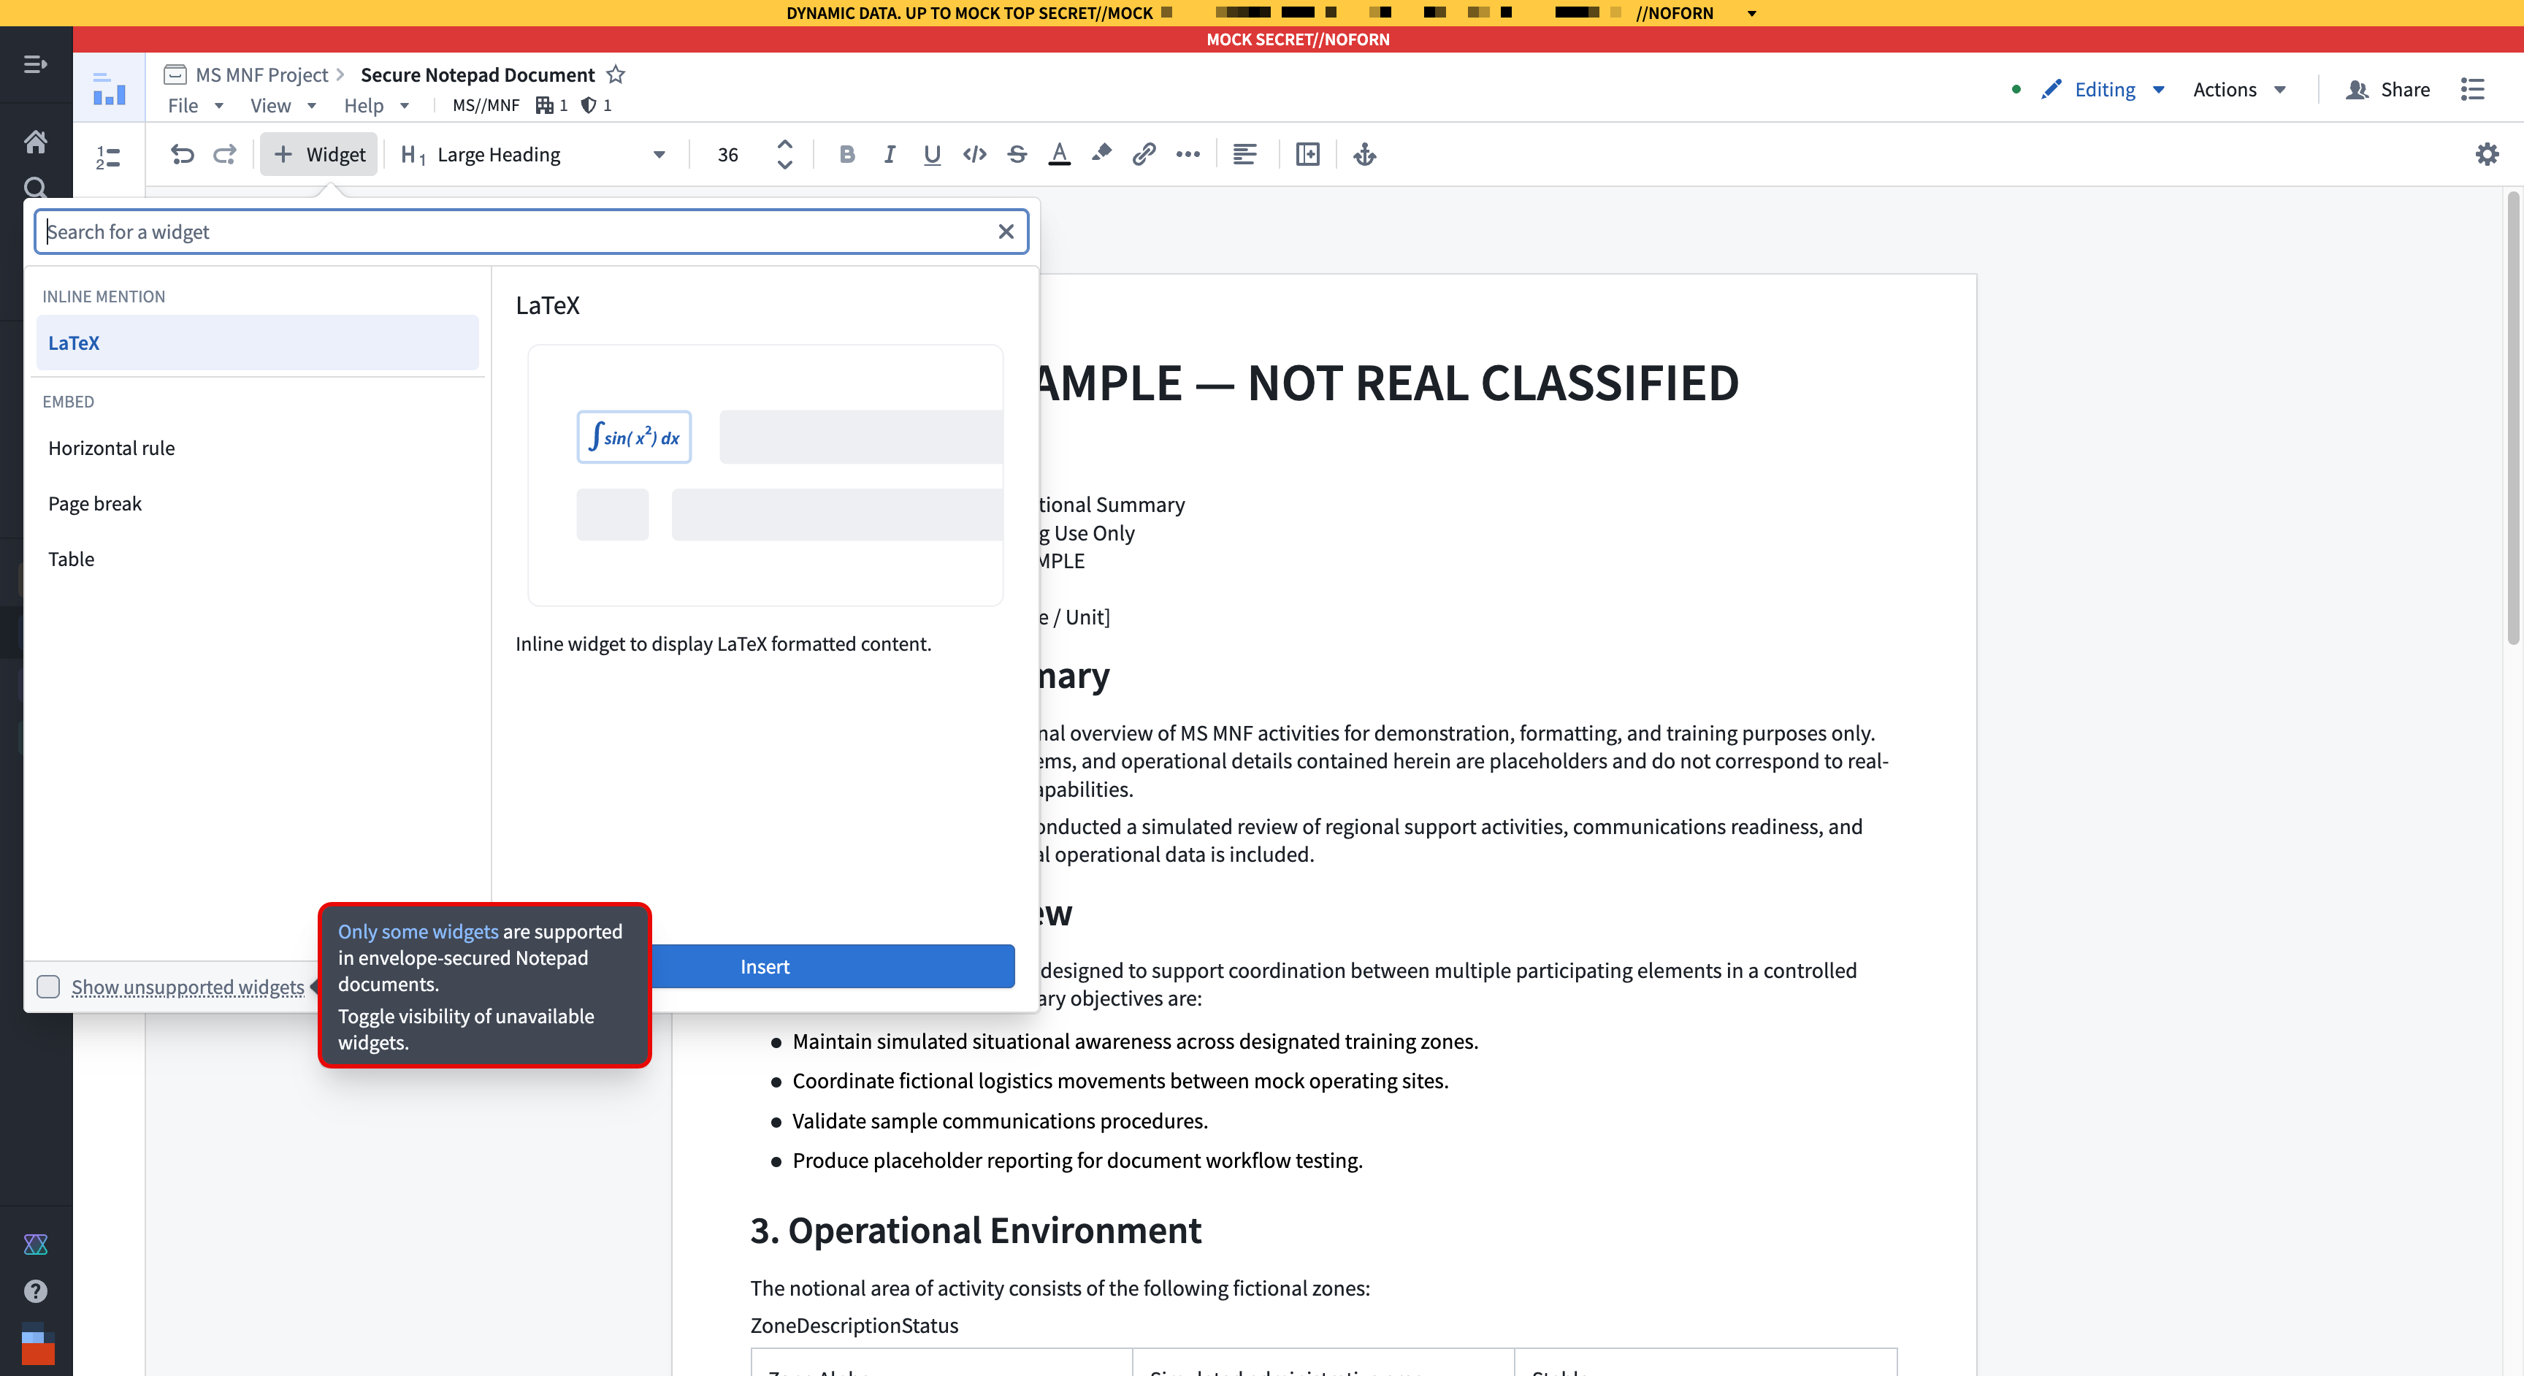Open the Only some widgets link
Viewport: 2524px width, 1376px height.
418,931
